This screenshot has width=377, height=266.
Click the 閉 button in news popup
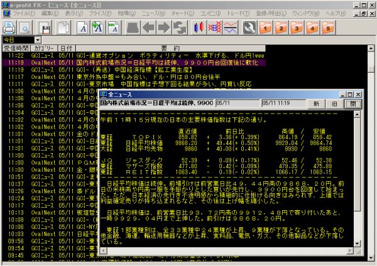352,104
